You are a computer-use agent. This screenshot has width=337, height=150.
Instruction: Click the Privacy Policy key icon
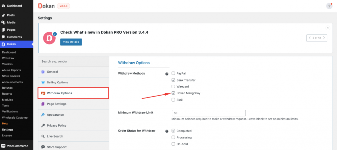pyautogui.click(x=43, y=126)
